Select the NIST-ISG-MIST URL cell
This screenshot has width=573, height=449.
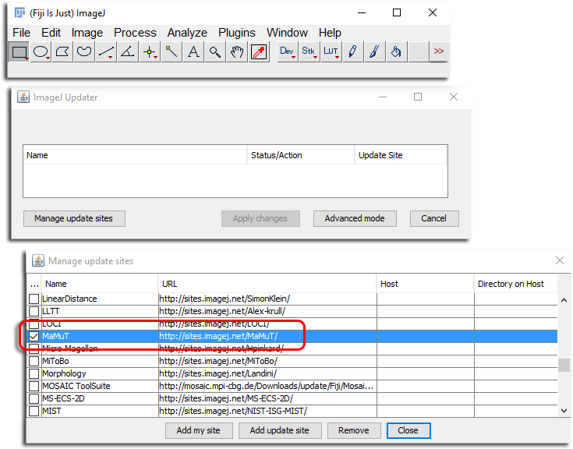pos(267,411)
